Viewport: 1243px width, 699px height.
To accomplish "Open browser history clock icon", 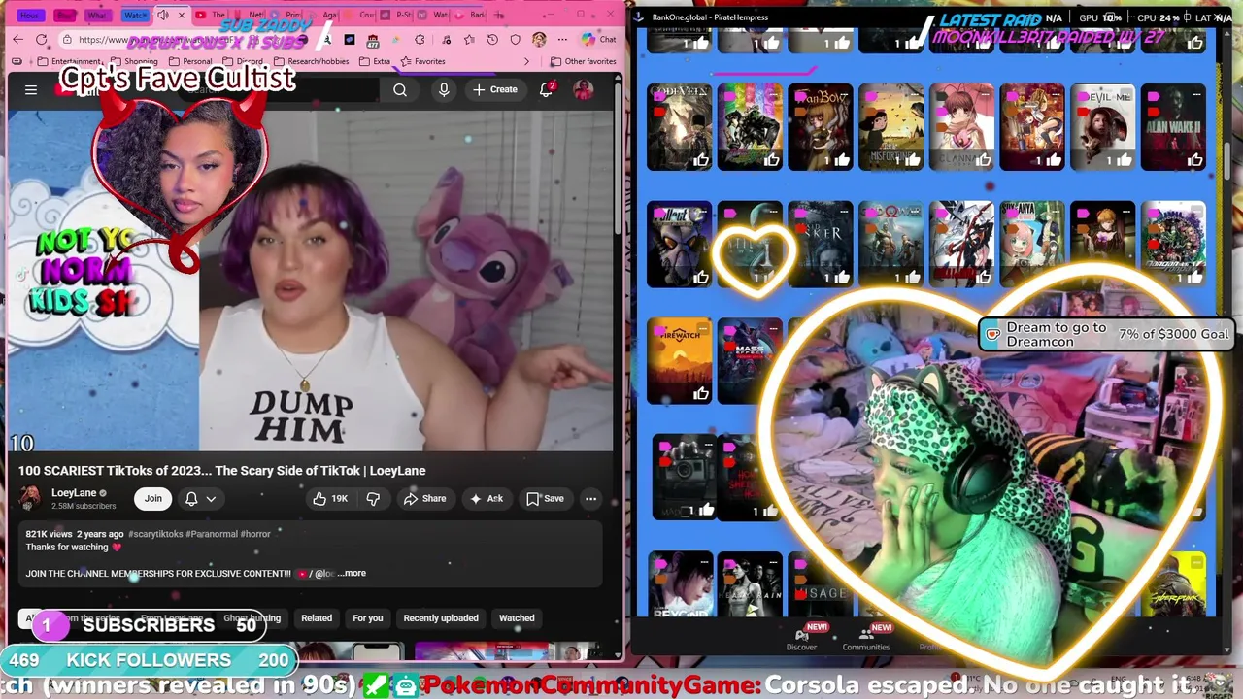I will [x=492, y=39].
